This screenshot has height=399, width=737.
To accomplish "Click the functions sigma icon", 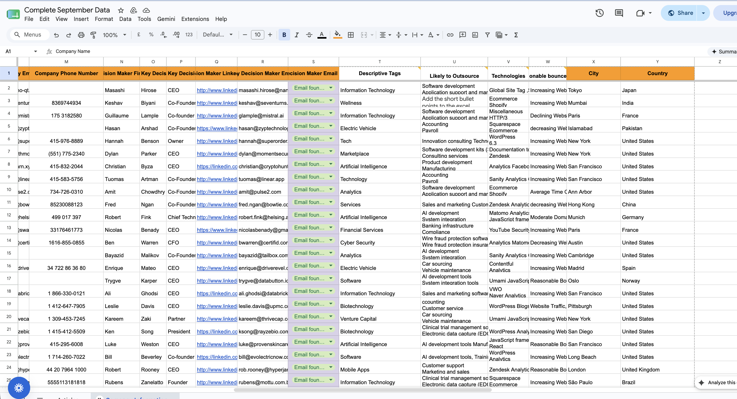I will click(516, 35).
